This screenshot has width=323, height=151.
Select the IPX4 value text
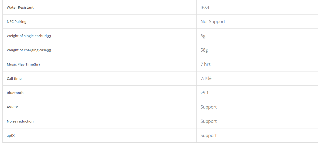point(205,7)
